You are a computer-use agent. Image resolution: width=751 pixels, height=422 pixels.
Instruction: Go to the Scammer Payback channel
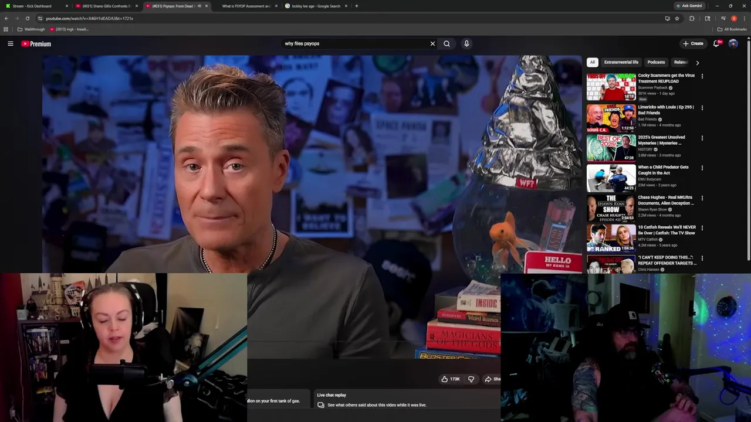pyautogui.click(x=652, y=87)
